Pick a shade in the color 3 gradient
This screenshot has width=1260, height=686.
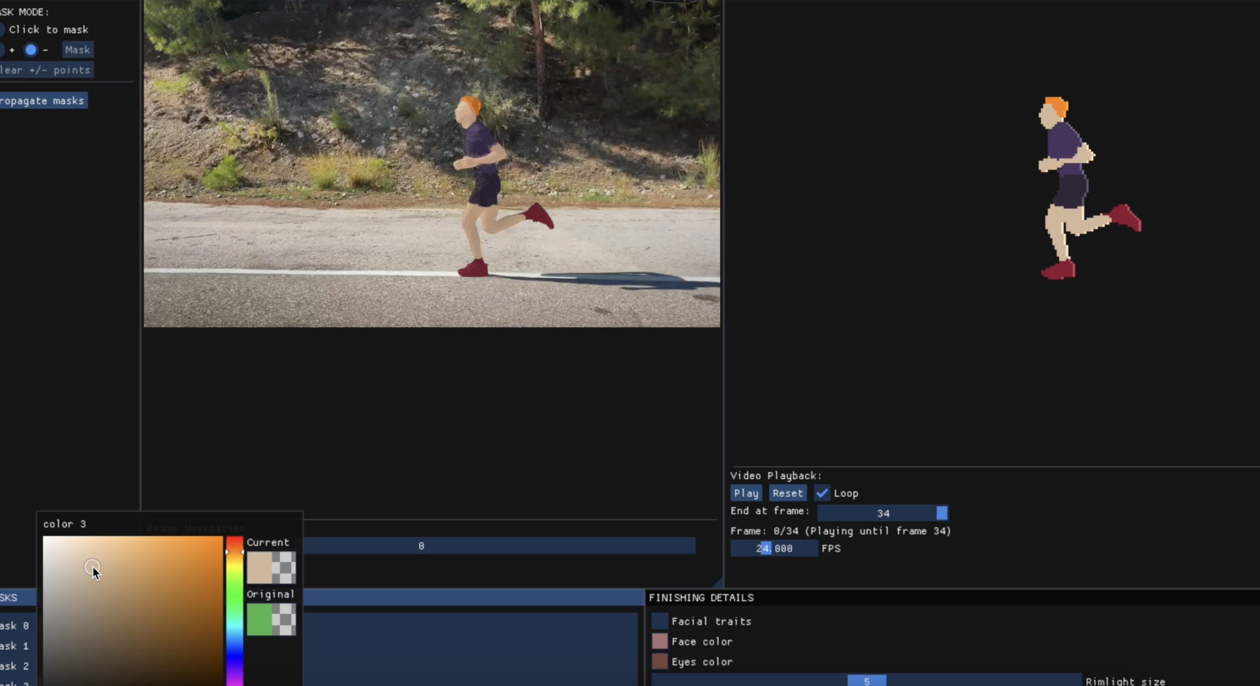click(132, 611)
